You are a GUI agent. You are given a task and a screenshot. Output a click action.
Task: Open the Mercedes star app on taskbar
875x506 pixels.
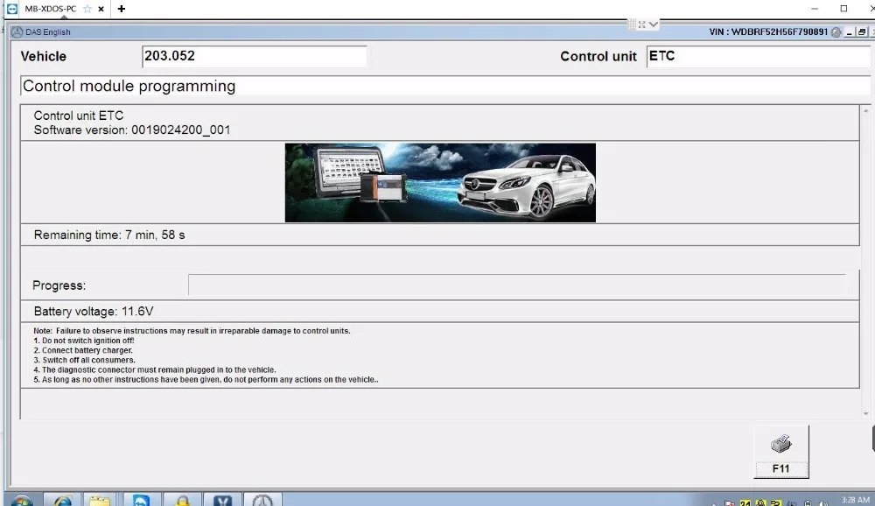[x=262, y=500]
